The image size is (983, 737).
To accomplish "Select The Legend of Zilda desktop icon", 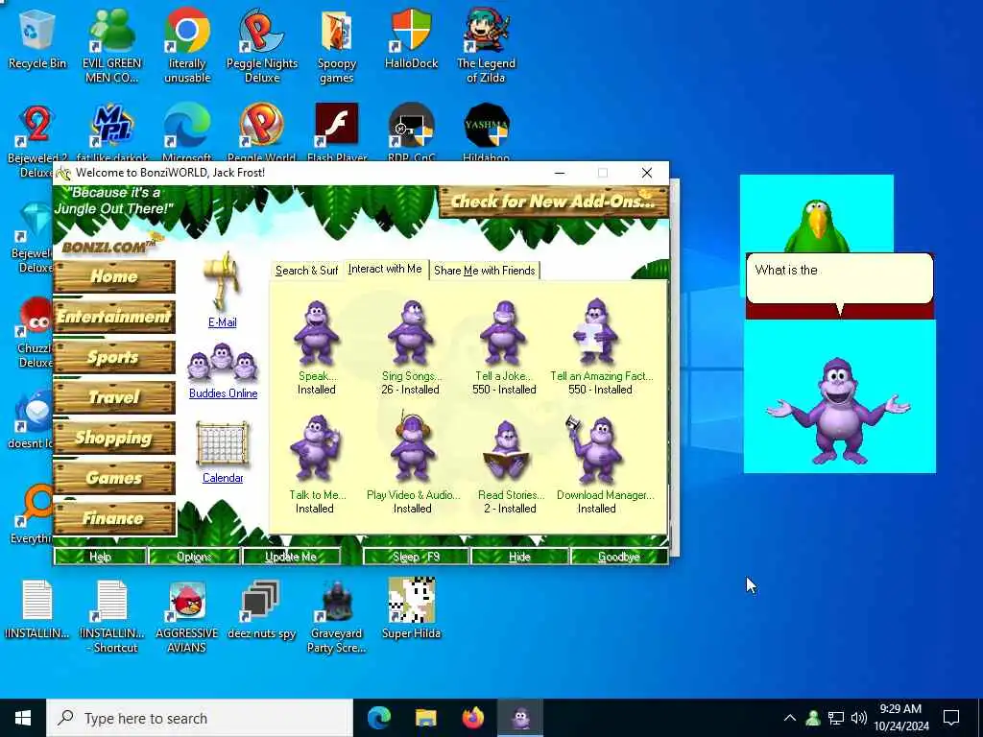I will pos(486,45).
